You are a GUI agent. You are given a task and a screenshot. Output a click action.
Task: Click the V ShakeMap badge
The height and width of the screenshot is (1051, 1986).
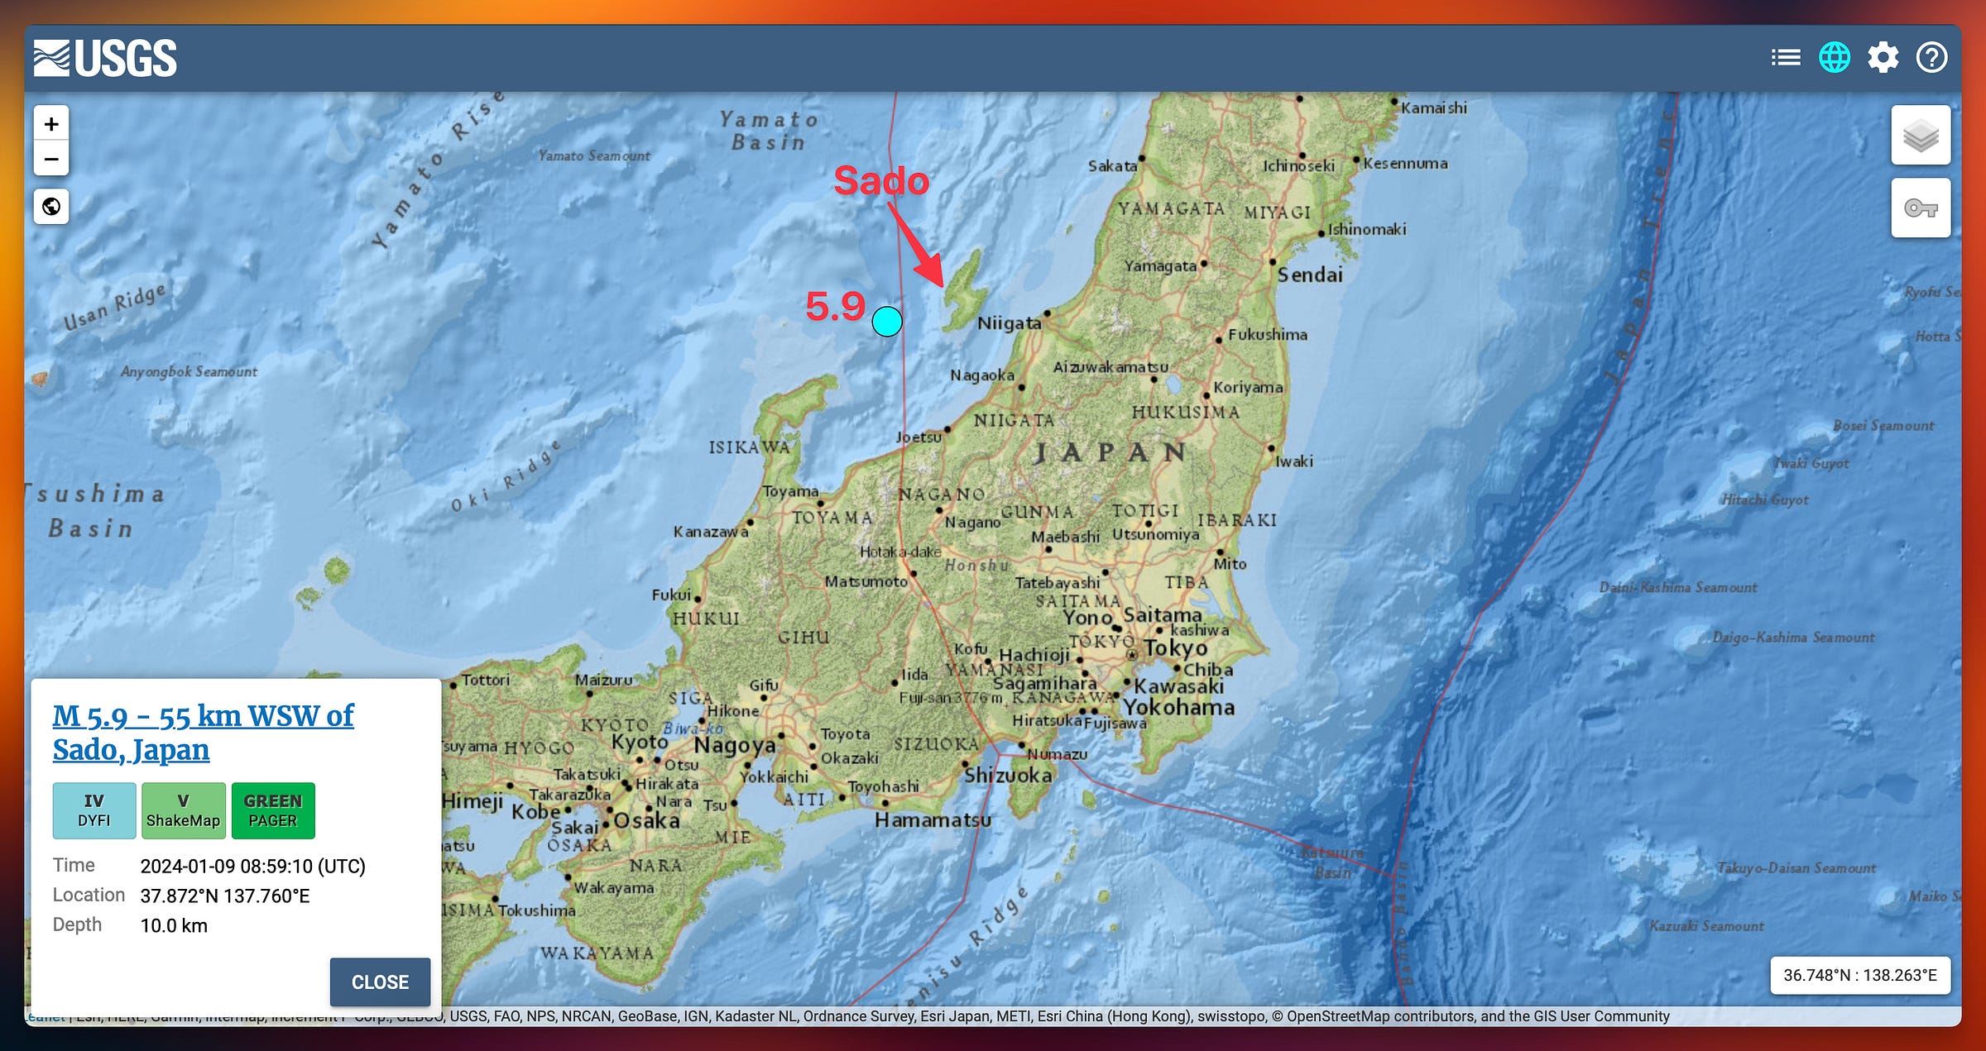pyautogui.click(x=183, y=810)
